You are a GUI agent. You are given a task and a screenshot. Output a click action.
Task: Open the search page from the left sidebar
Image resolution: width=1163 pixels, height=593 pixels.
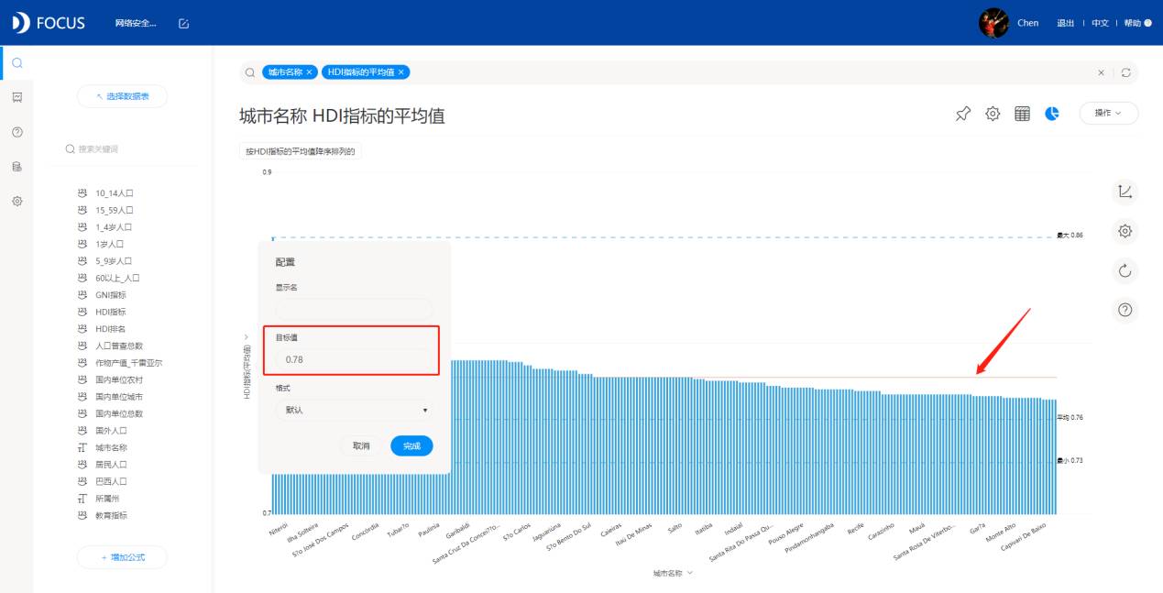point(16,62)
